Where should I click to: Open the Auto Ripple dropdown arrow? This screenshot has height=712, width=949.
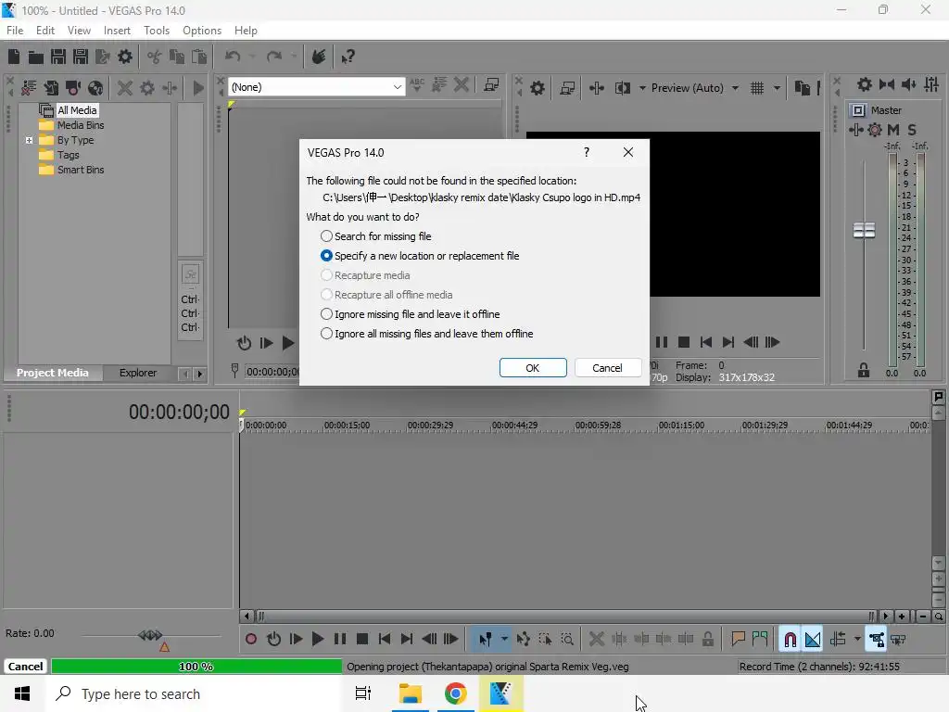click(857, 639)
